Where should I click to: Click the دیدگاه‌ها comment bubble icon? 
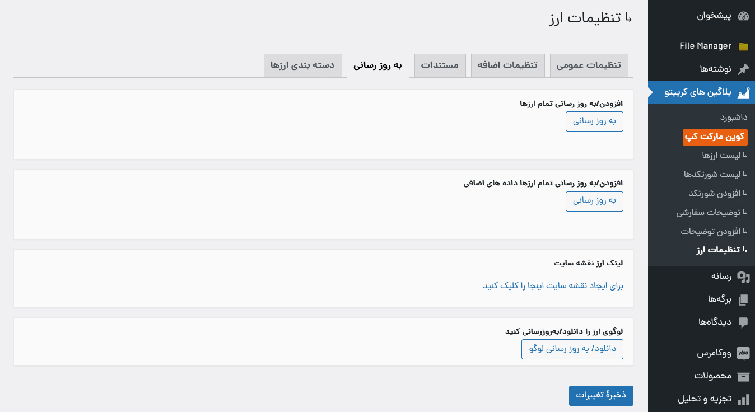tap(743, 322)
